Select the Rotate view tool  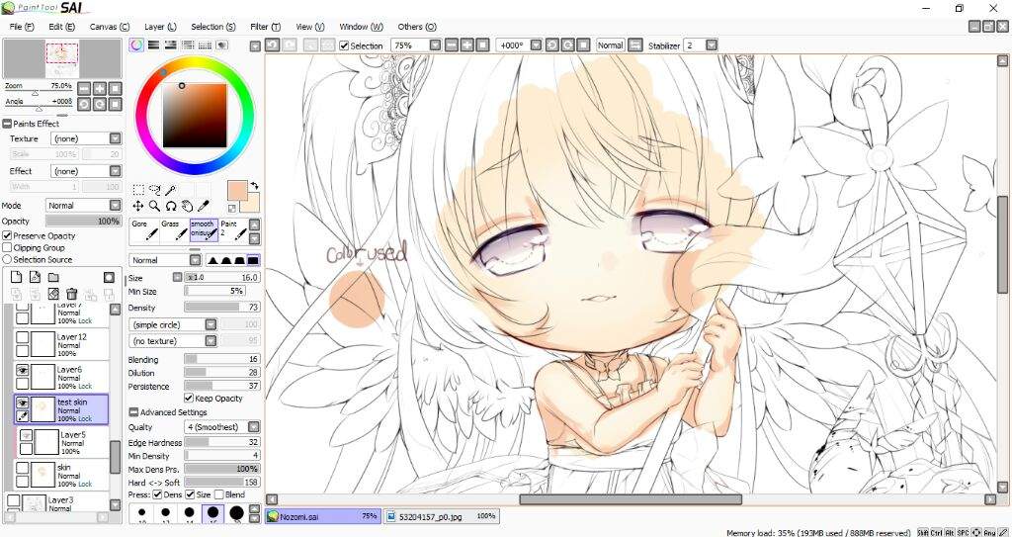click(x=171, y=206)
